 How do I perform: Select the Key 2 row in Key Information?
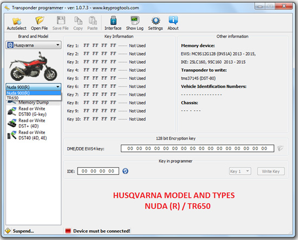pos(106,54)
